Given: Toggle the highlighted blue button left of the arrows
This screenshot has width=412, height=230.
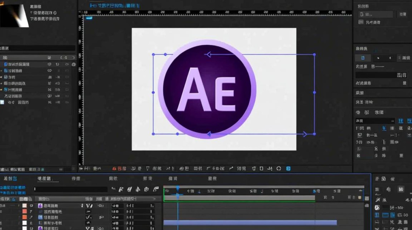Looking at the screenshot, I should [x=363, y=58].
